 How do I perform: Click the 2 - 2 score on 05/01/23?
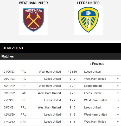coord(72,79)
